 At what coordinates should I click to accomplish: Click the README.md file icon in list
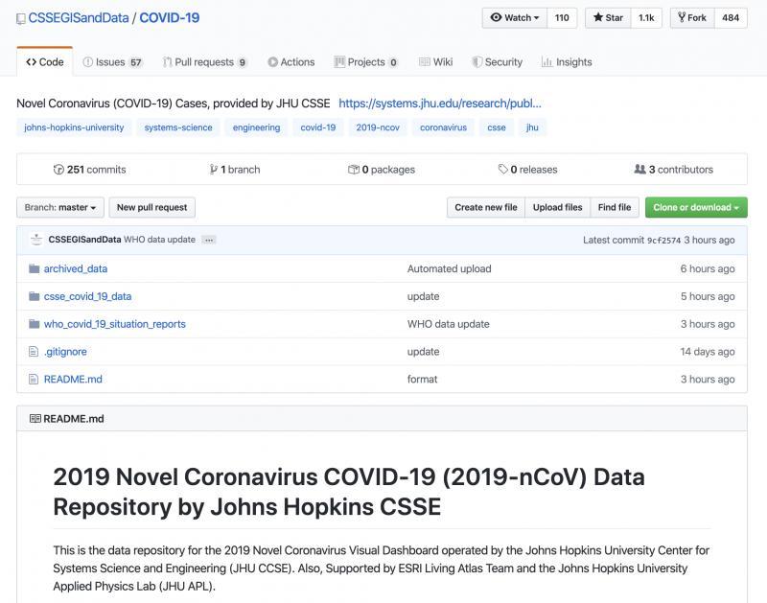click(x=34, y=379)
